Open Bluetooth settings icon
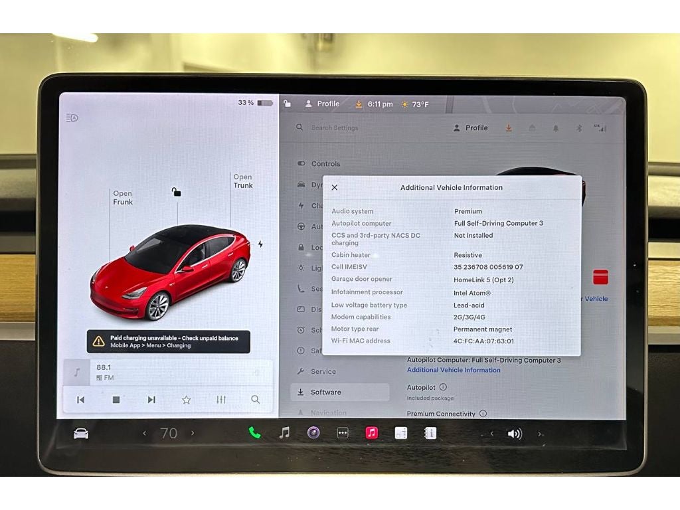The image size is (680, 510). point(578,128)
